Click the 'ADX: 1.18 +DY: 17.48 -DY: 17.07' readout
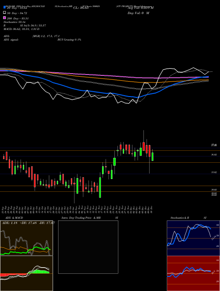Viewport: 220px width, 291px height. pyautogui.click(x=28, y=223)
